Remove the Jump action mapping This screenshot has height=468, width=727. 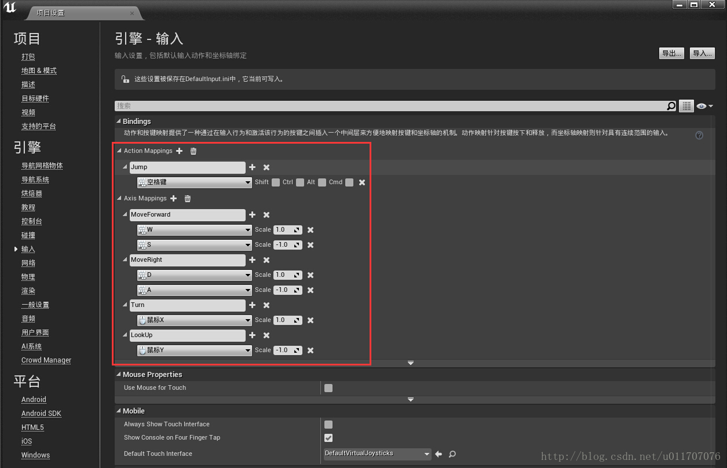266,167
